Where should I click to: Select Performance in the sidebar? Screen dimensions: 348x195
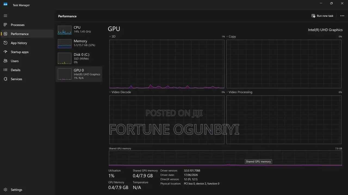tap(27, 34)
